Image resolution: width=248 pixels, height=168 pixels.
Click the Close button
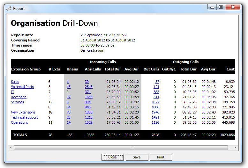point(113,157)
